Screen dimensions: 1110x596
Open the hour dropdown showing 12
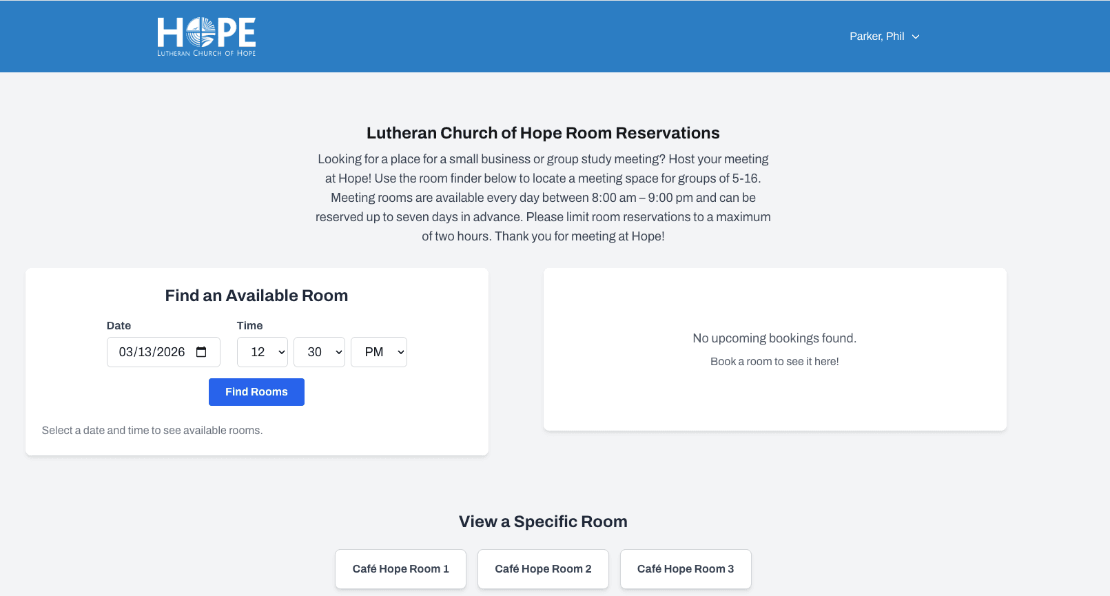coord(263,352)
